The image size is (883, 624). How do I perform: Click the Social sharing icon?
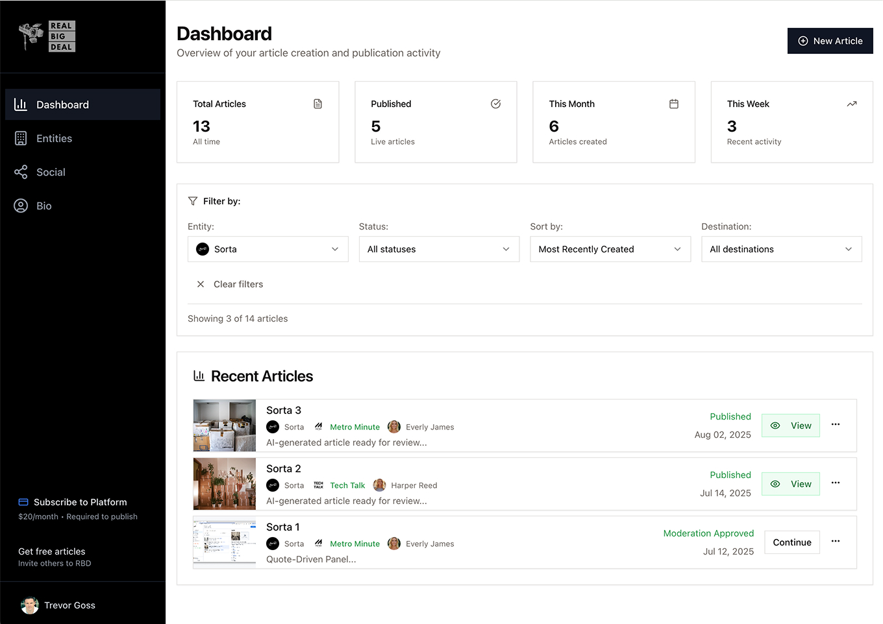pyautogui.click(x=20, y=172)
